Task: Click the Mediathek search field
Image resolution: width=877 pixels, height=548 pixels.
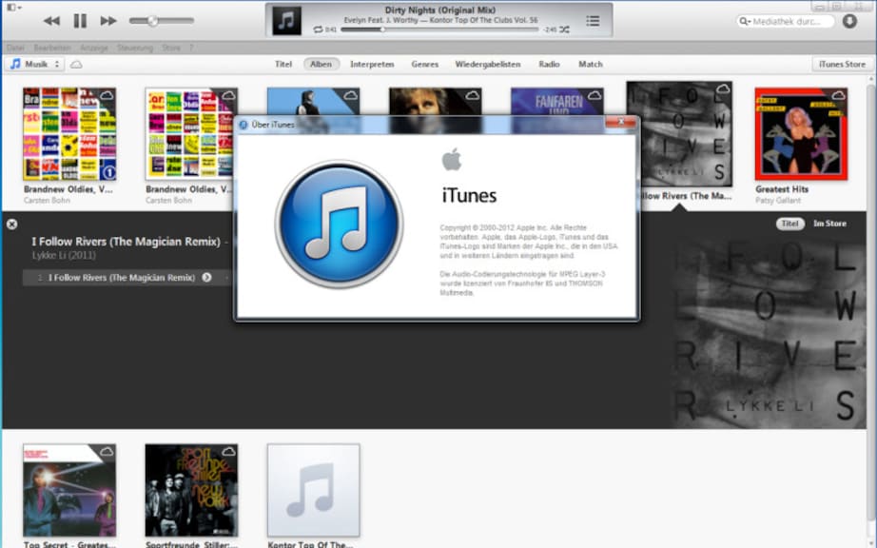Action: click(786, 21)
